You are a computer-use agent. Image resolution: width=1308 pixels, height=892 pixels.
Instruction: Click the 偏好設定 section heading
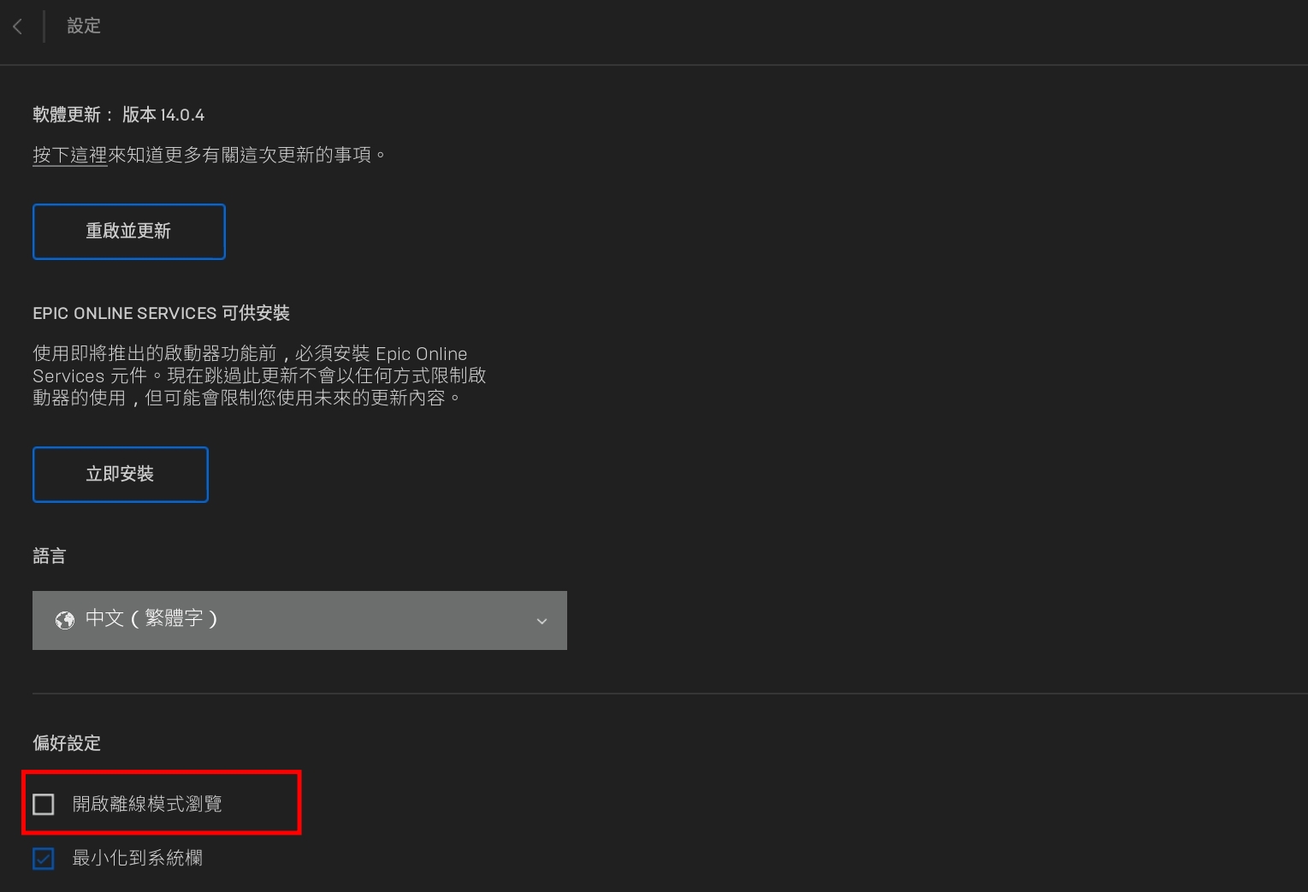[66, 743]
